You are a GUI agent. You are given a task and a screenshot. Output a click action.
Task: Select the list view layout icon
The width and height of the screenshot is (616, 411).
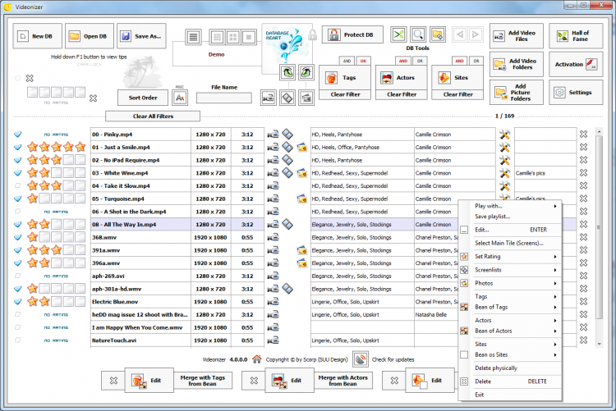pos(192,37)
